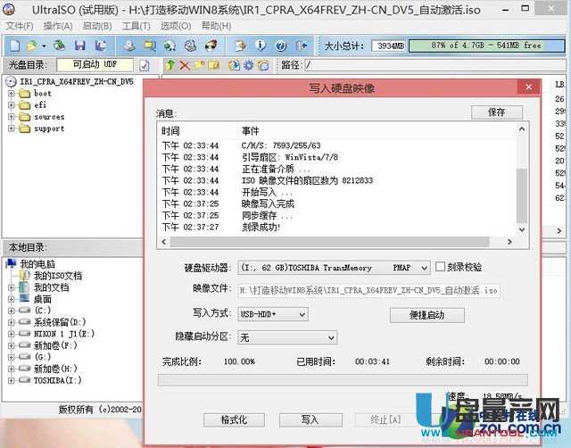571x448 pixels.
Task: Click the Information (i) toolbar icon
Action: (261, 46)
